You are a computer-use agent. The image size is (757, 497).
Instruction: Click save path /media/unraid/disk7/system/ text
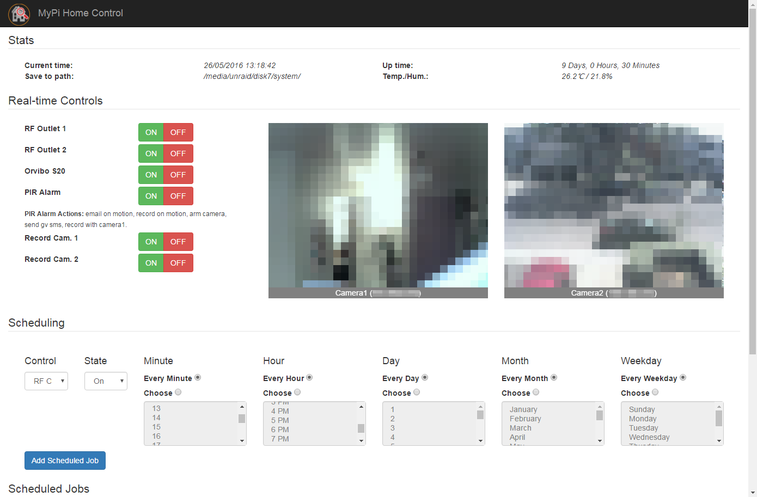tap(252, 76)
